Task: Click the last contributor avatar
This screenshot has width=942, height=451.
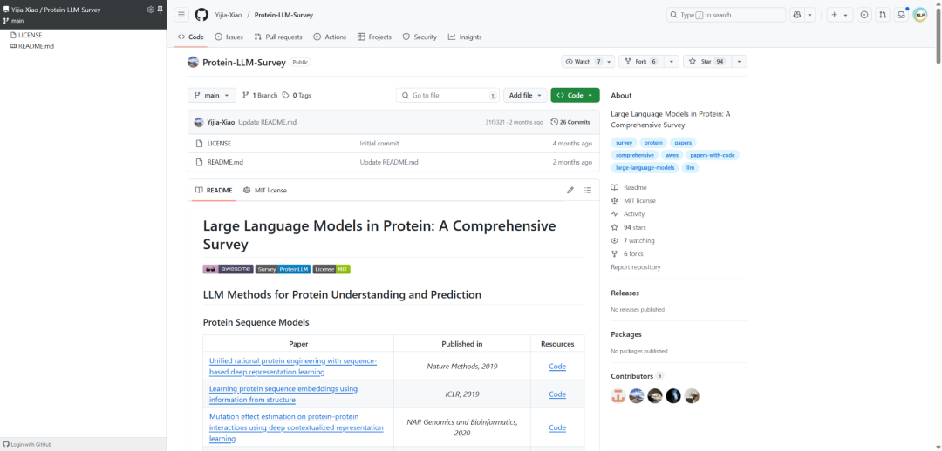Action: coord(692,396)
